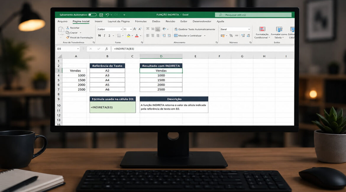The height and width of the screenshot is (192, 346).
Task: Toggle underline (S) formatting
Action: pos(109,35)
